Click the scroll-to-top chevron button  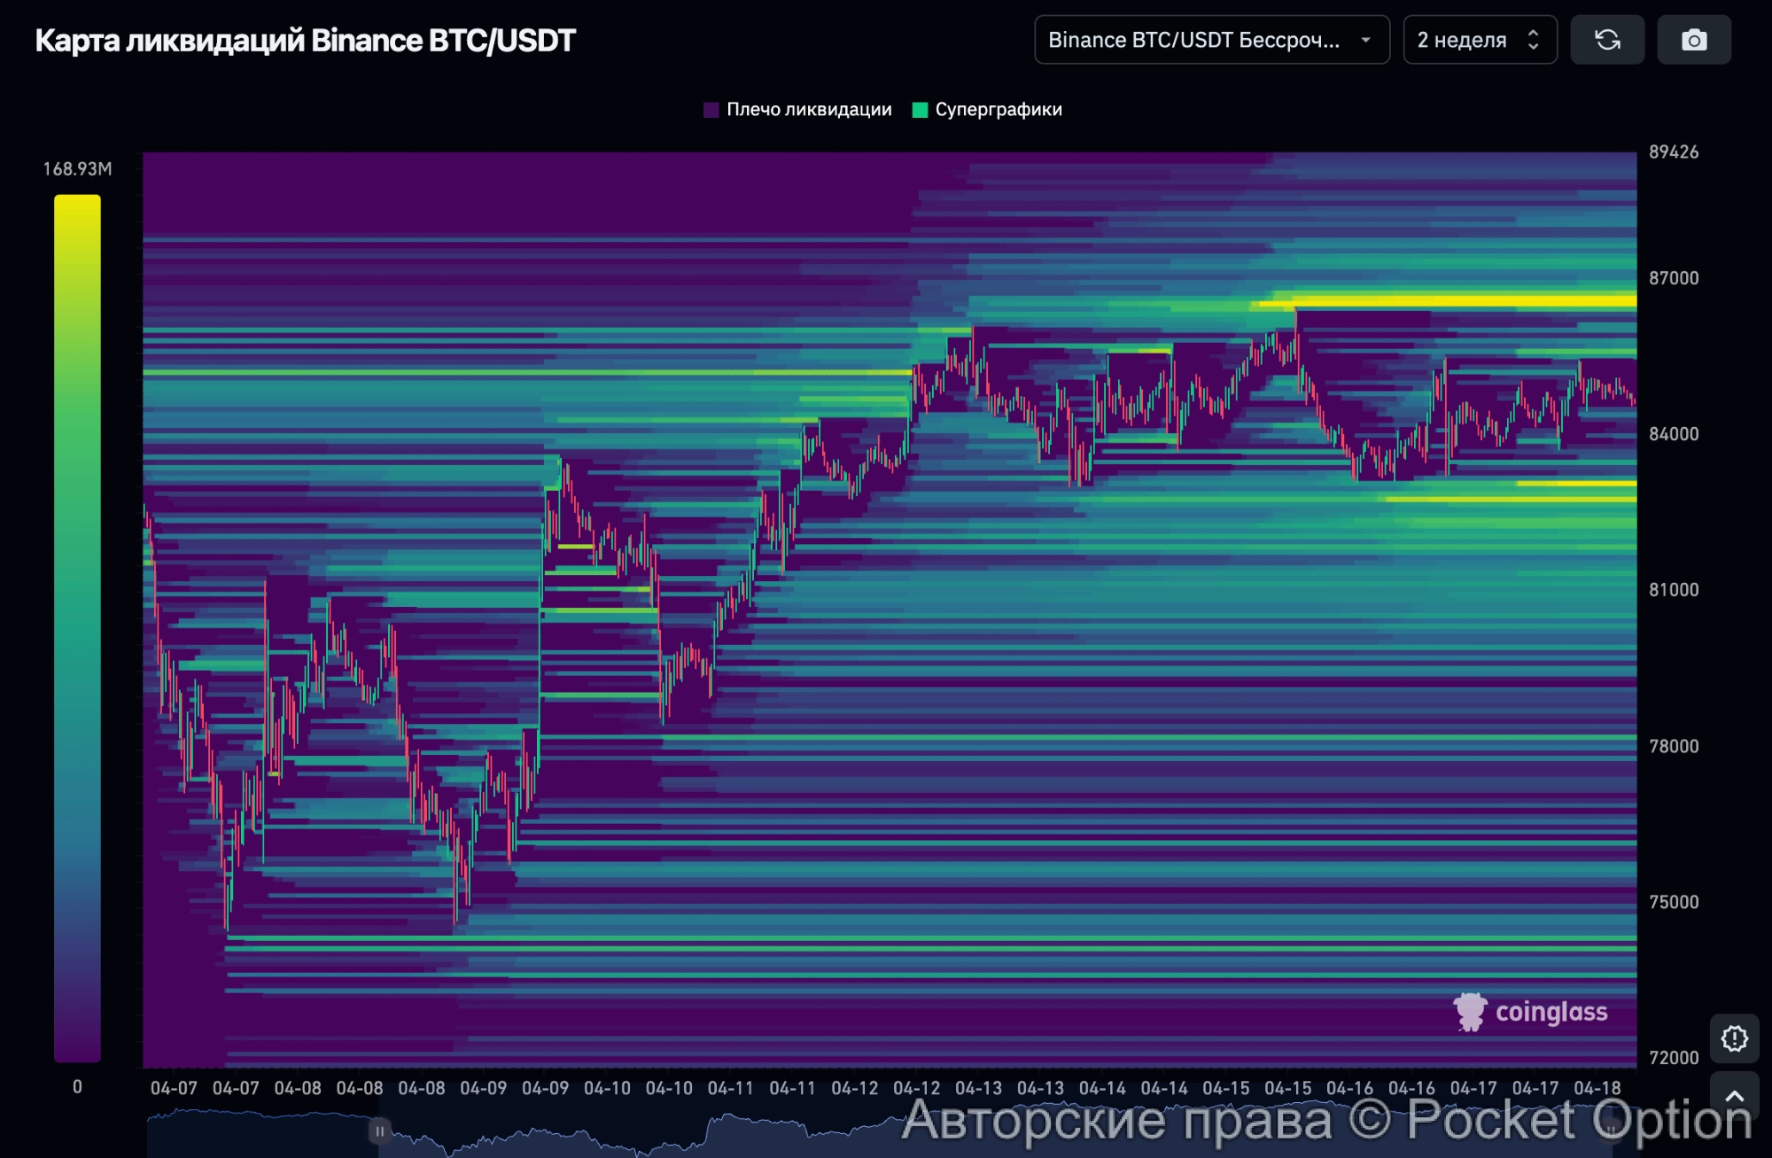(1734, 1096)
